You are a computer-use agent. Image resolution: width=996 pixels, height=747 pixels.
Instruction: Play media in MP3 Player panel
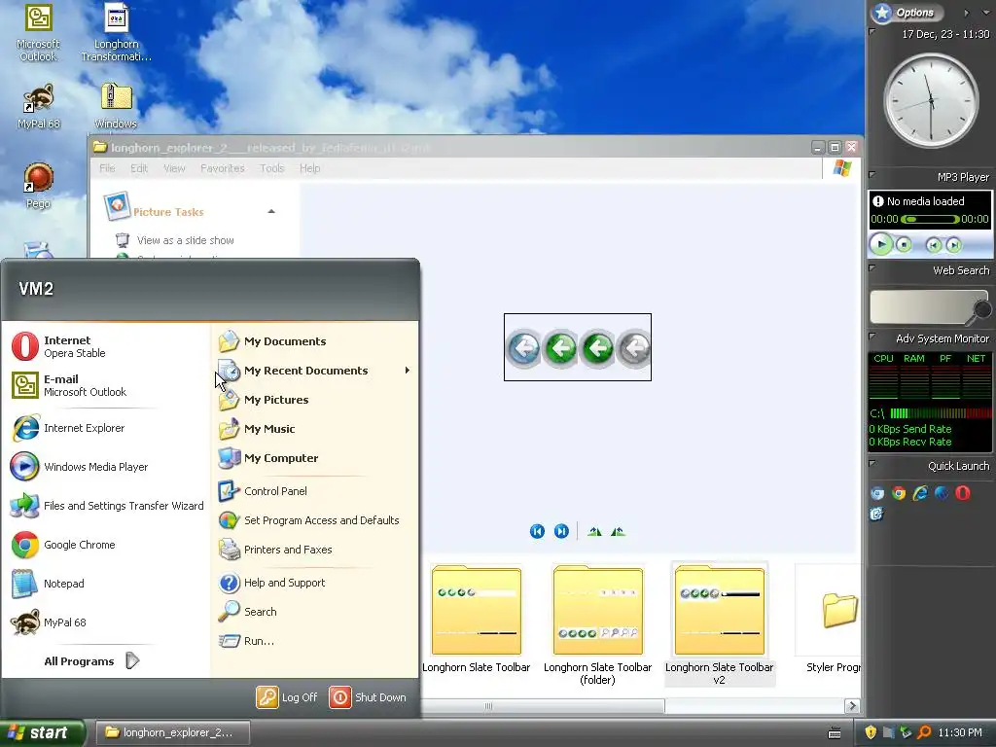pos(881,244)
